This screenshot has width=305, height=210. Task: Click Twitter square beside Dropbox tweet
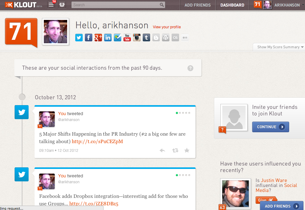(21, 174)
